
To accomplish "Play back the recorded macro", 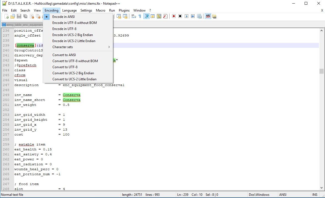I will tap(187, 16).
